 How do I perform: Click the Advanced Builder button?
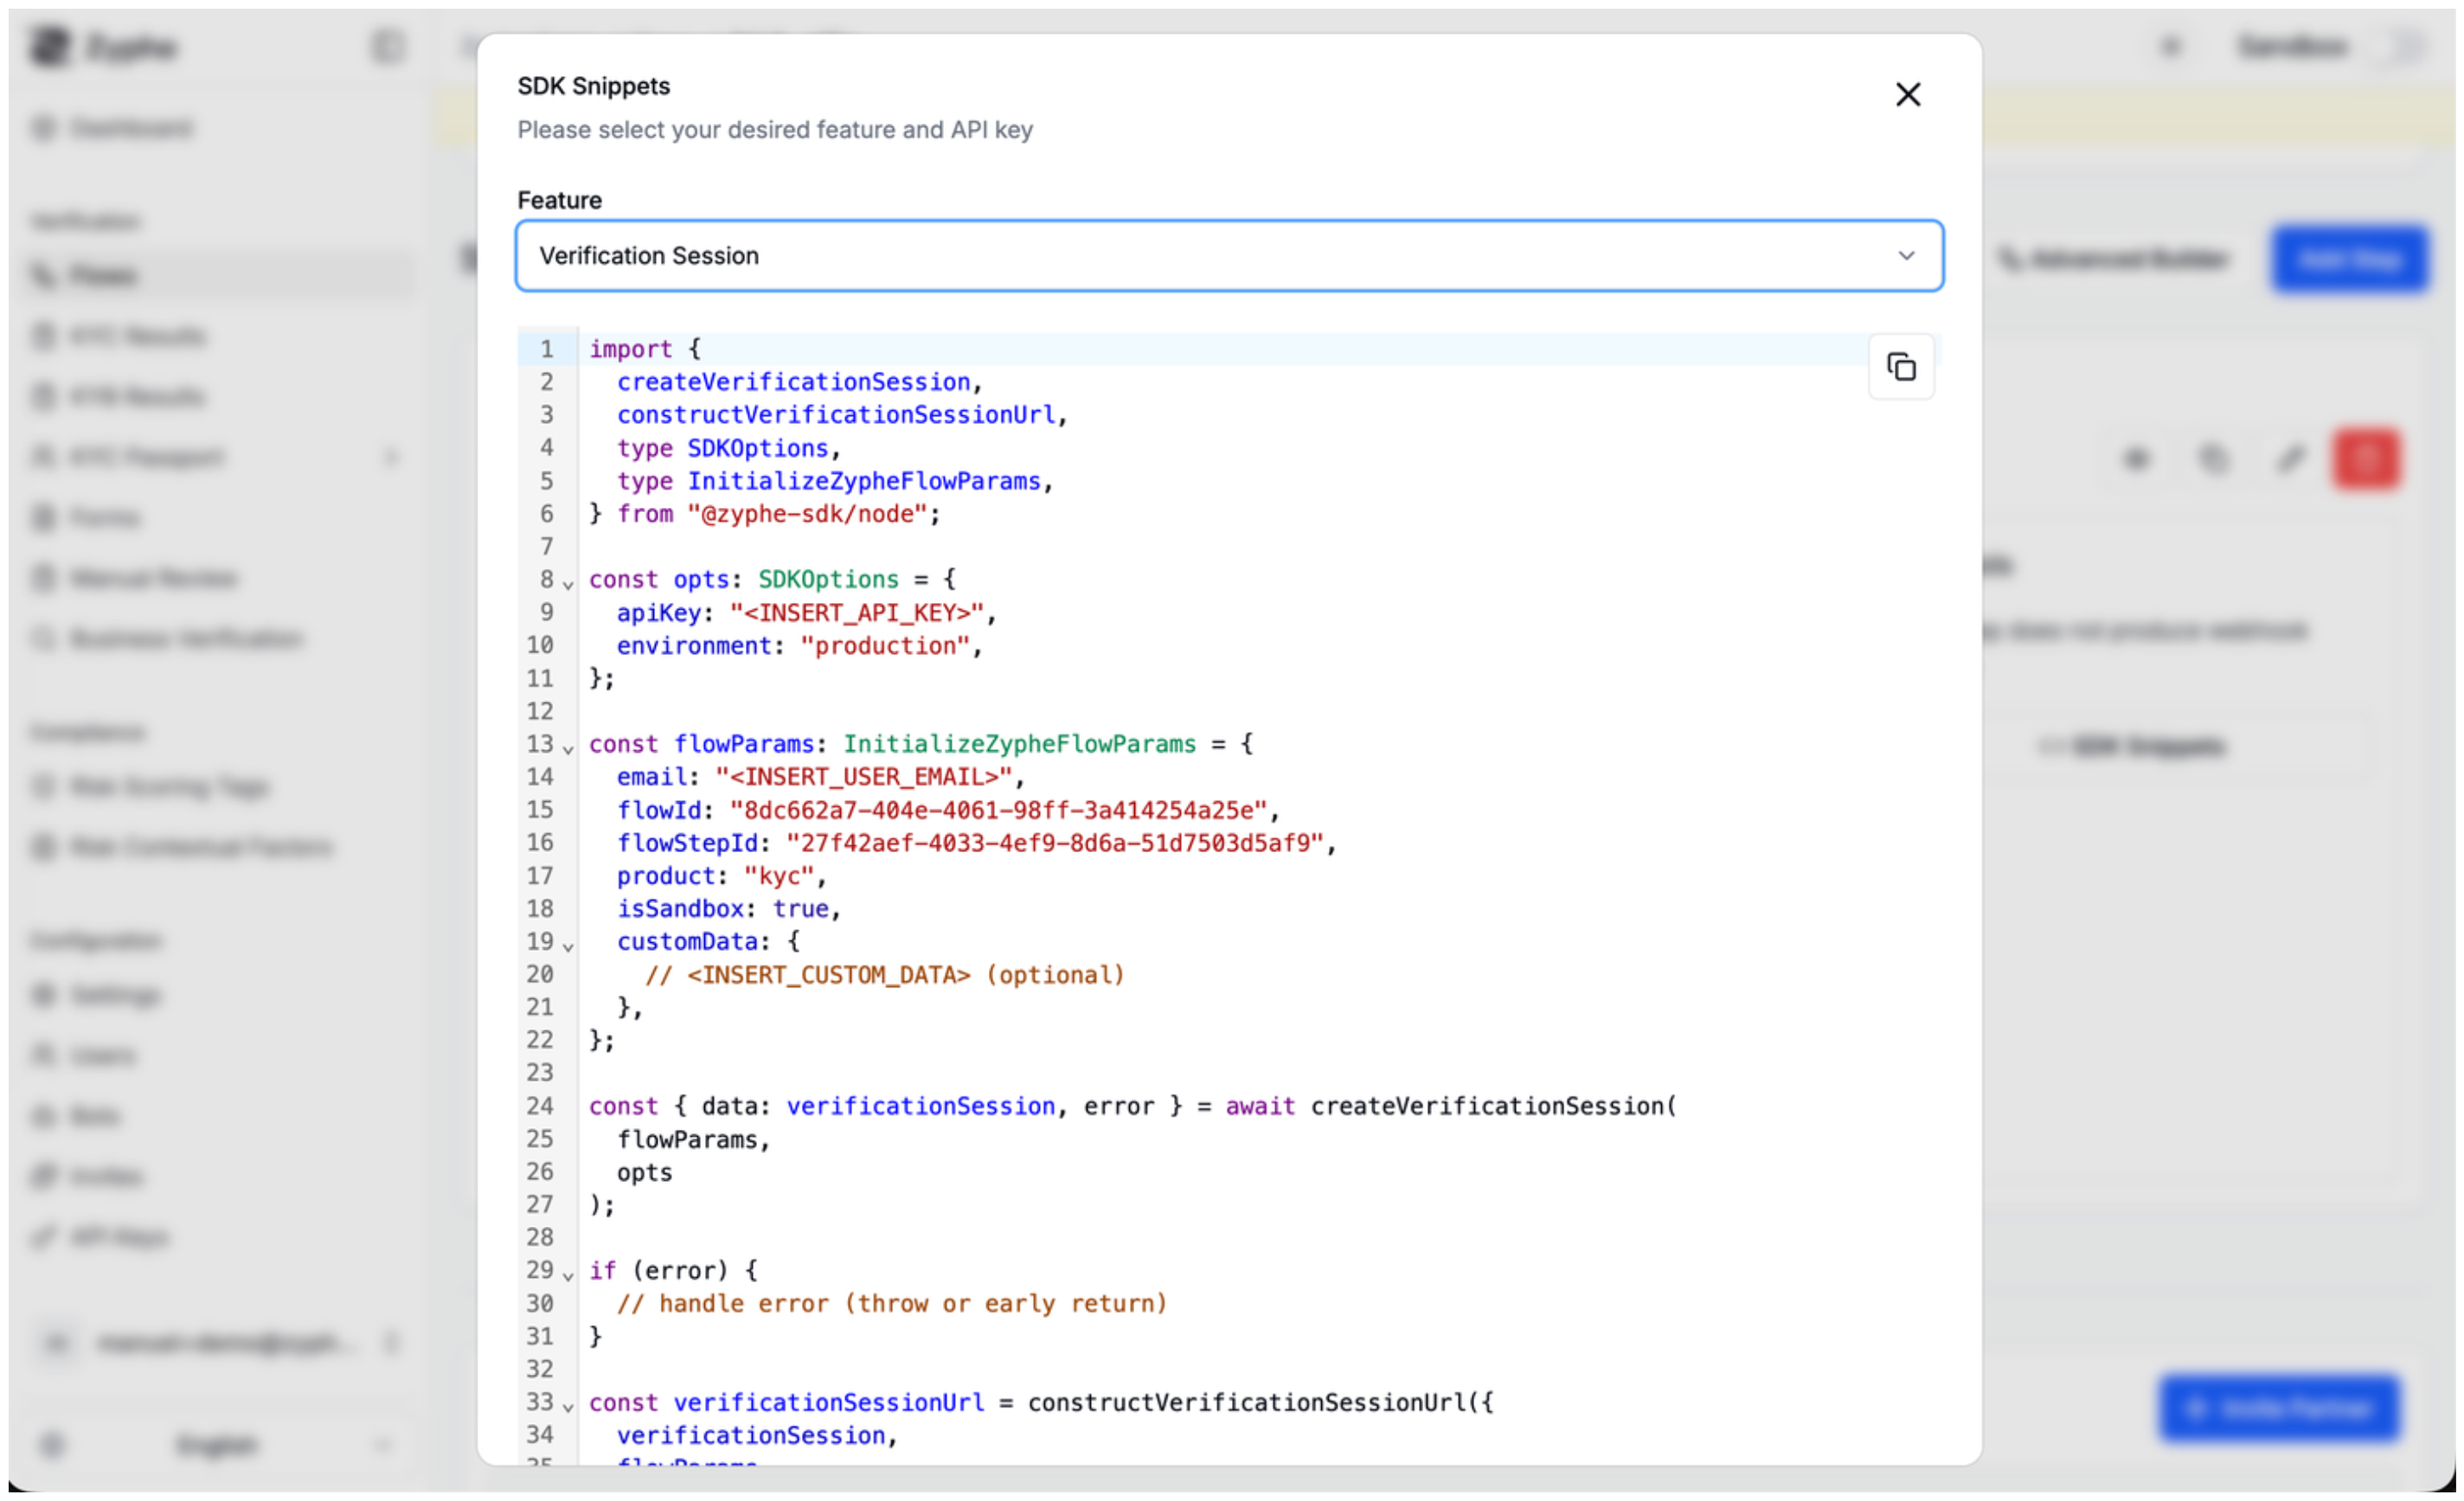2113,259
